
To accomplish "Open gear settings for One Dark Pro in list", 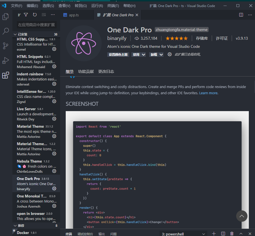I will click(x=54, y=189).
